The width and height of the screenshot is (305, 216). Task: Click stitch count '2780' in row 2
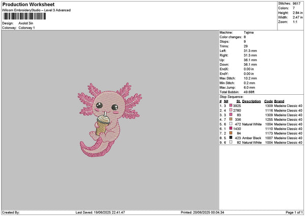[237, 111]
